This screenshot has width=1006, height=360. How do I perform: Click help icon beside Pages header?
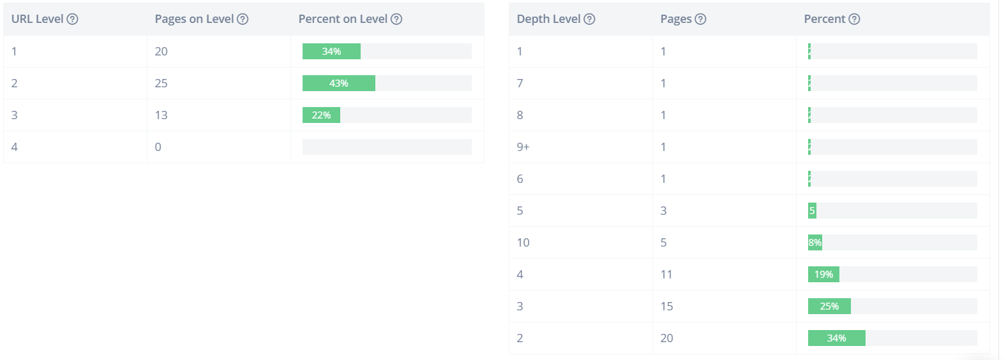[701, 19]
